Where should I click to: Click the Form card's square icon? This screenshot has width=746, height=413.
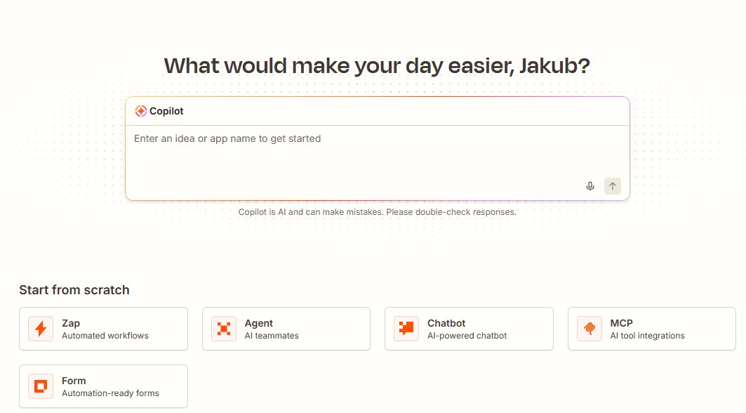41,386
